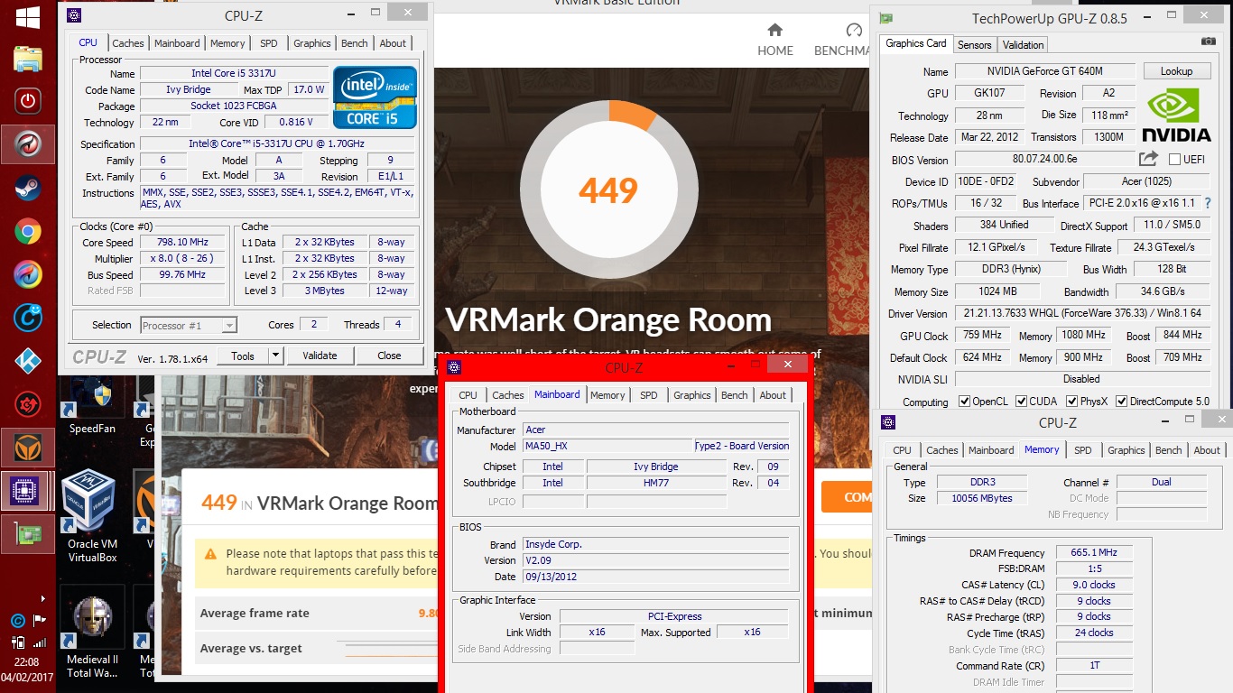Click the GPU-Z screenshot camera icon
1233x693 pixels.
coord(1208,42)
